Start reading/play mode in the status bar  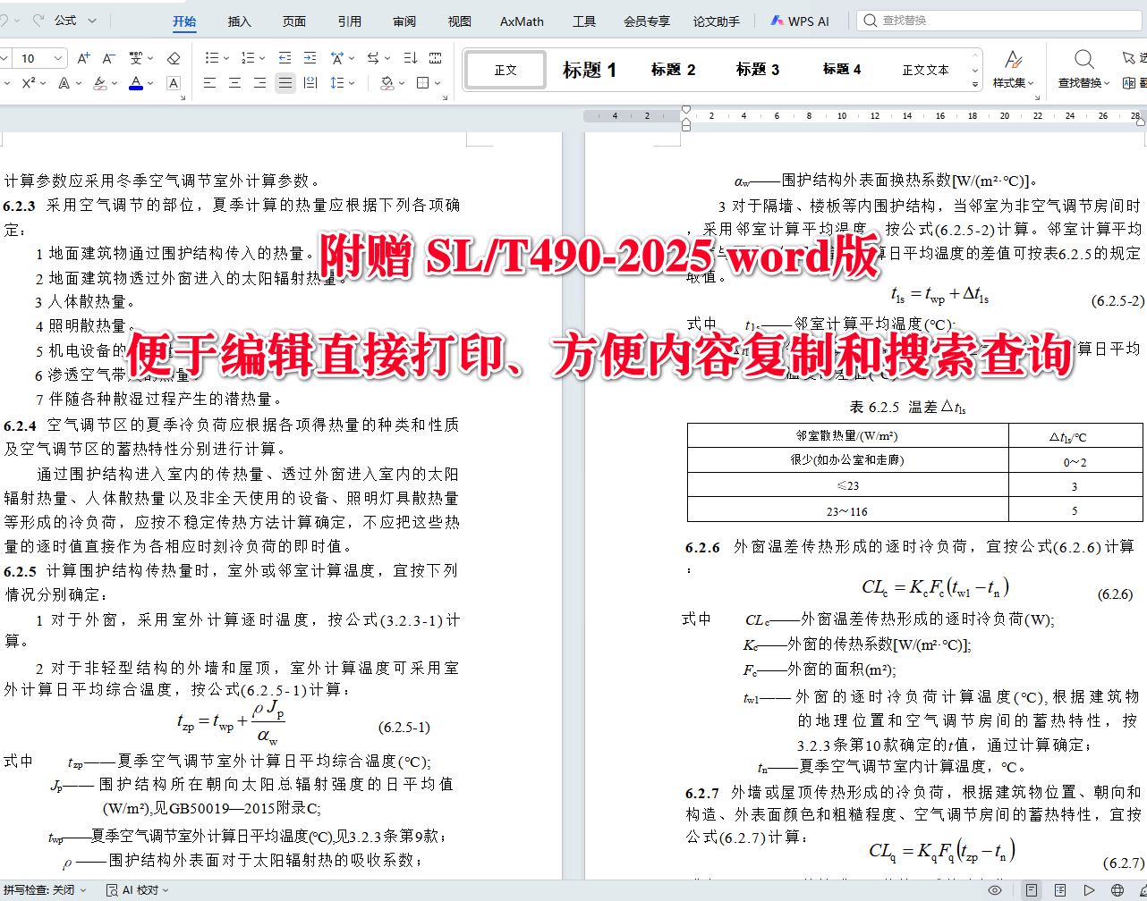(1089, 890)
